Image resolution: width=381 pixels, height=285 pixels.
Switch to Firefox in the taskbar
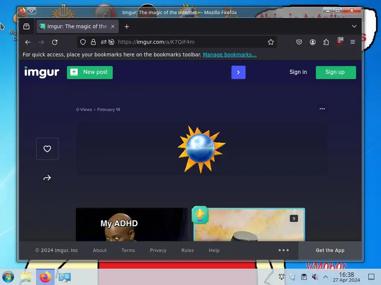coord(45,277)
